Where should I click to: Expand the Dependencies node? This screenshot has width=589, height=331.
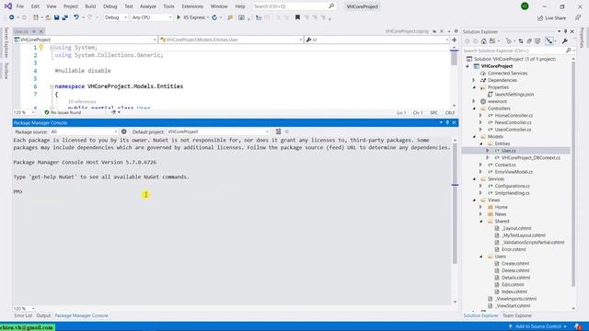[x=474, y=80]
